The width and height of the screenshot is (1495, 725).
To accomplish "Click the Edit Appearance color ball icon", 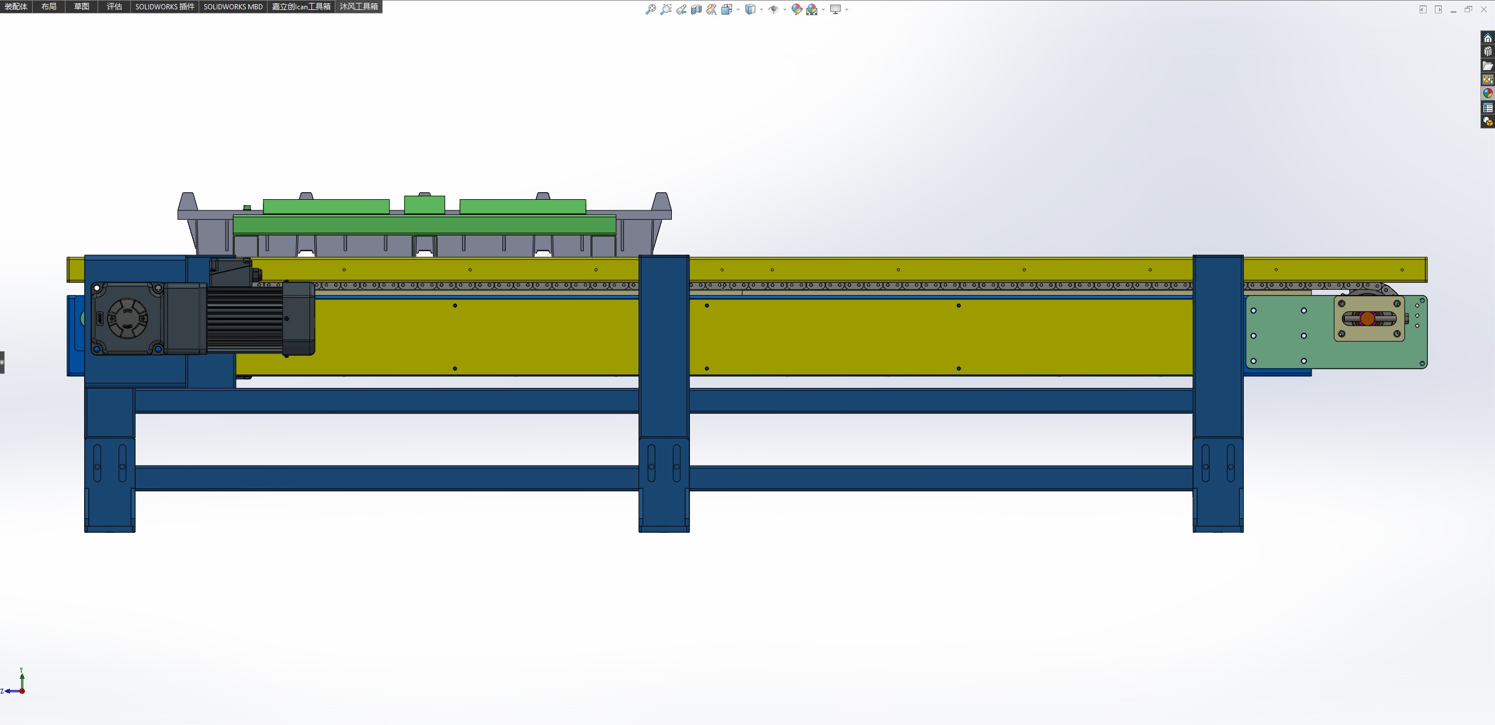I will (796, 9).
